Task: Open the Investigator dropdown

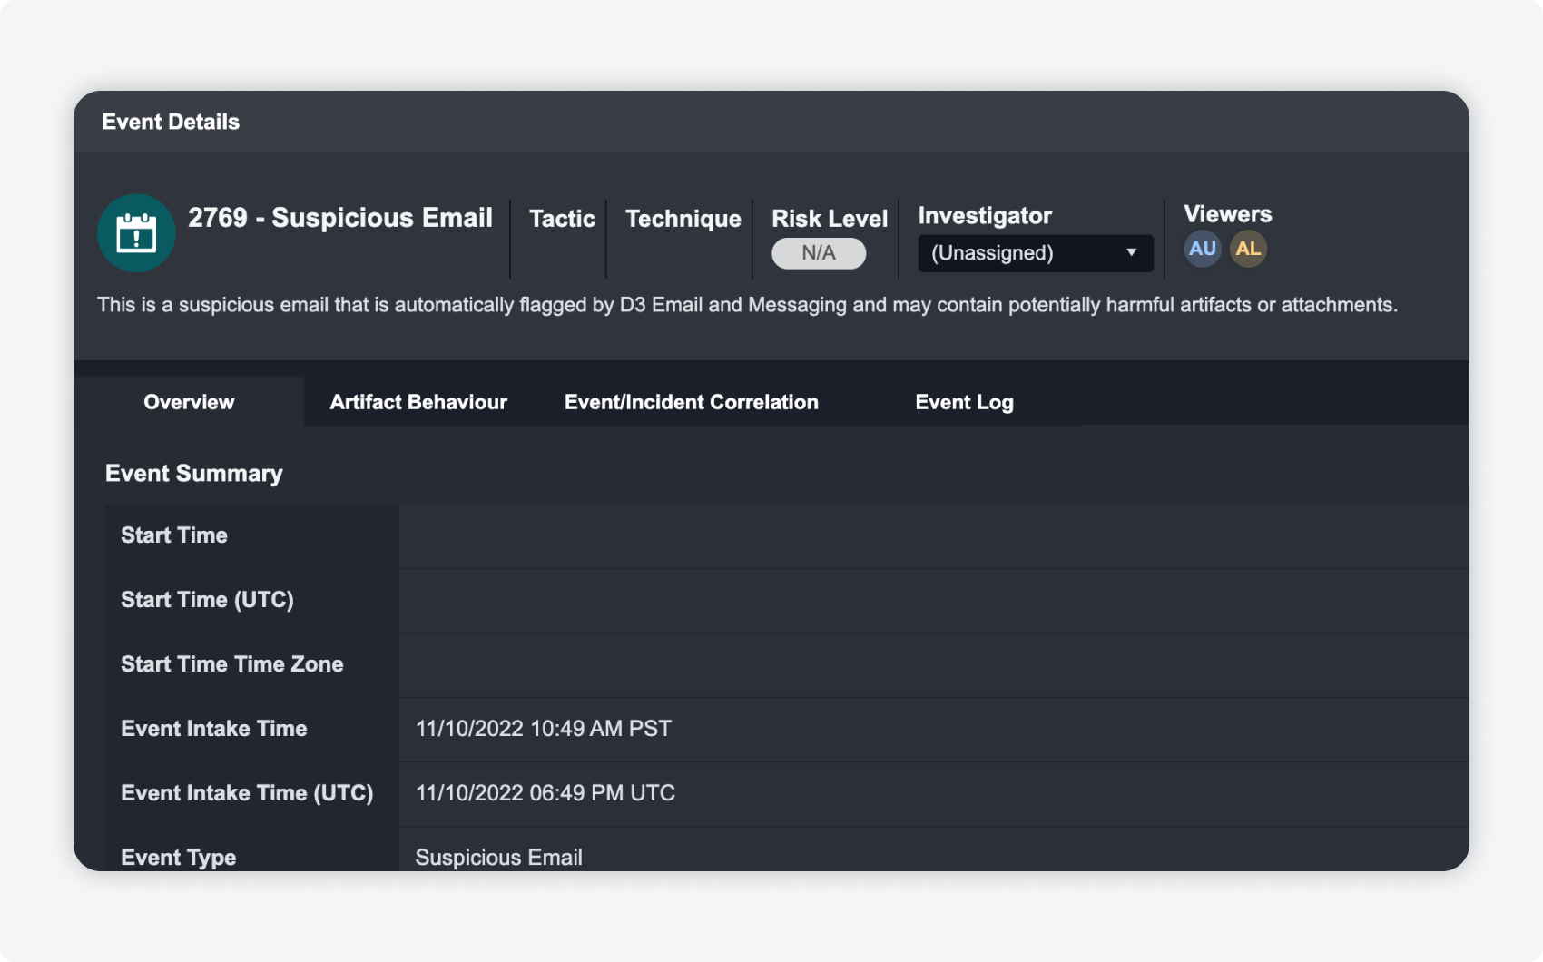Action: 1034,253
